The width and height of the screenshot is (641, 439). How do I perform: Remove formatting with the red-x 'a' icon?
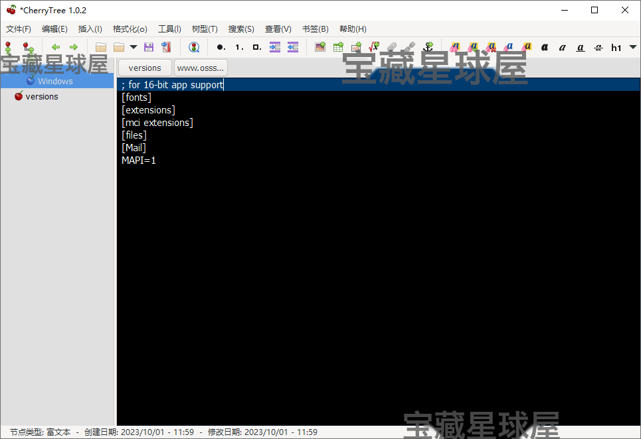[491, 47]
